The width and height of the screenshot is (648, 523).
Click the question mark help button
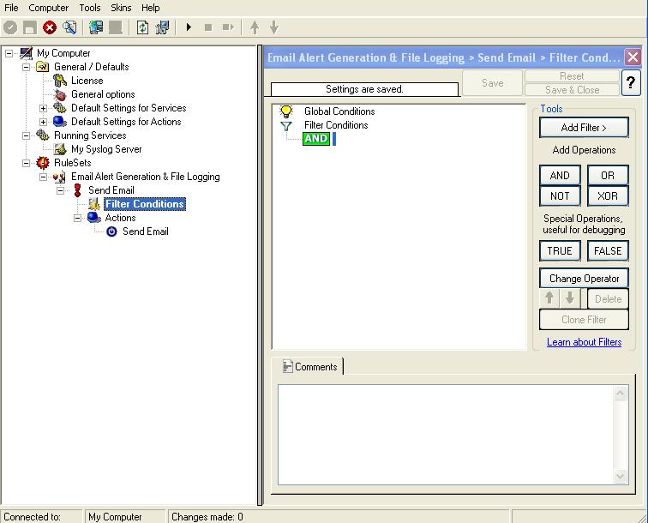631,82
